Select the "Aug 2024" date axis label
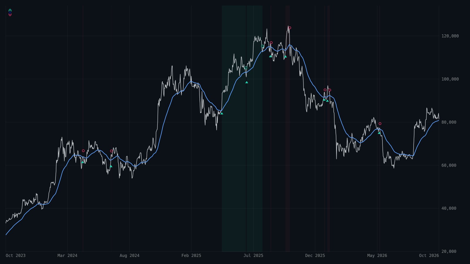This screenshot has width=470, height=264. coord(130,255)
